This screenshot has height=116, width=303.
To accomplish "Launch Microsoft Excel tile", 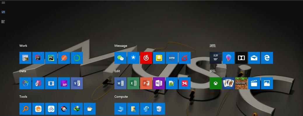I will coord(133,83).
